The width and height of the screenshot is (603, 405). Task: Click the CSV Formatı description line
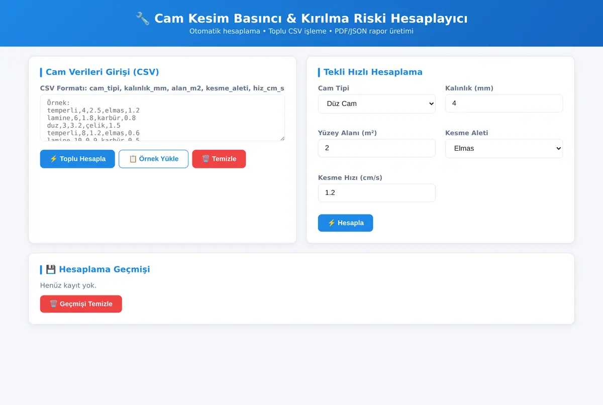click(162, 88)
